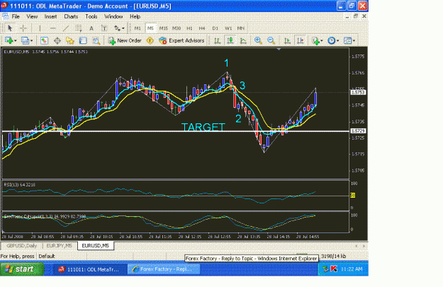Change timeframe to H1
This screenshot has width=443, height=287.
point(189,28)
